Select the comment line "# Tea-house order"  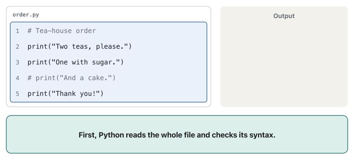click(62, 31)
